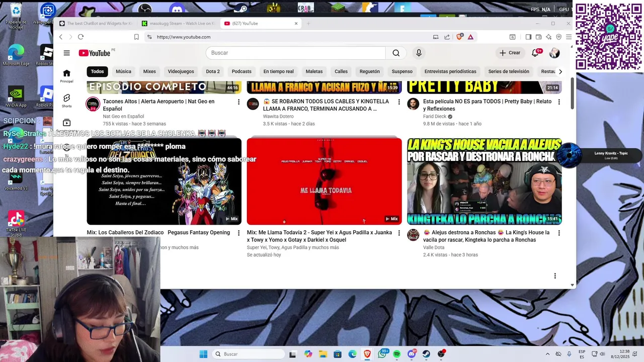Start voice search with the microphone icon
The width and height of the screenshot is (644, 362).
[419, 53]
